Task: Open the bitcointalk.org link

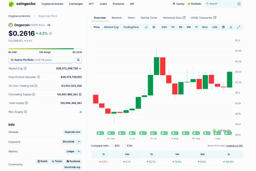Action: [x=72, y=167]
